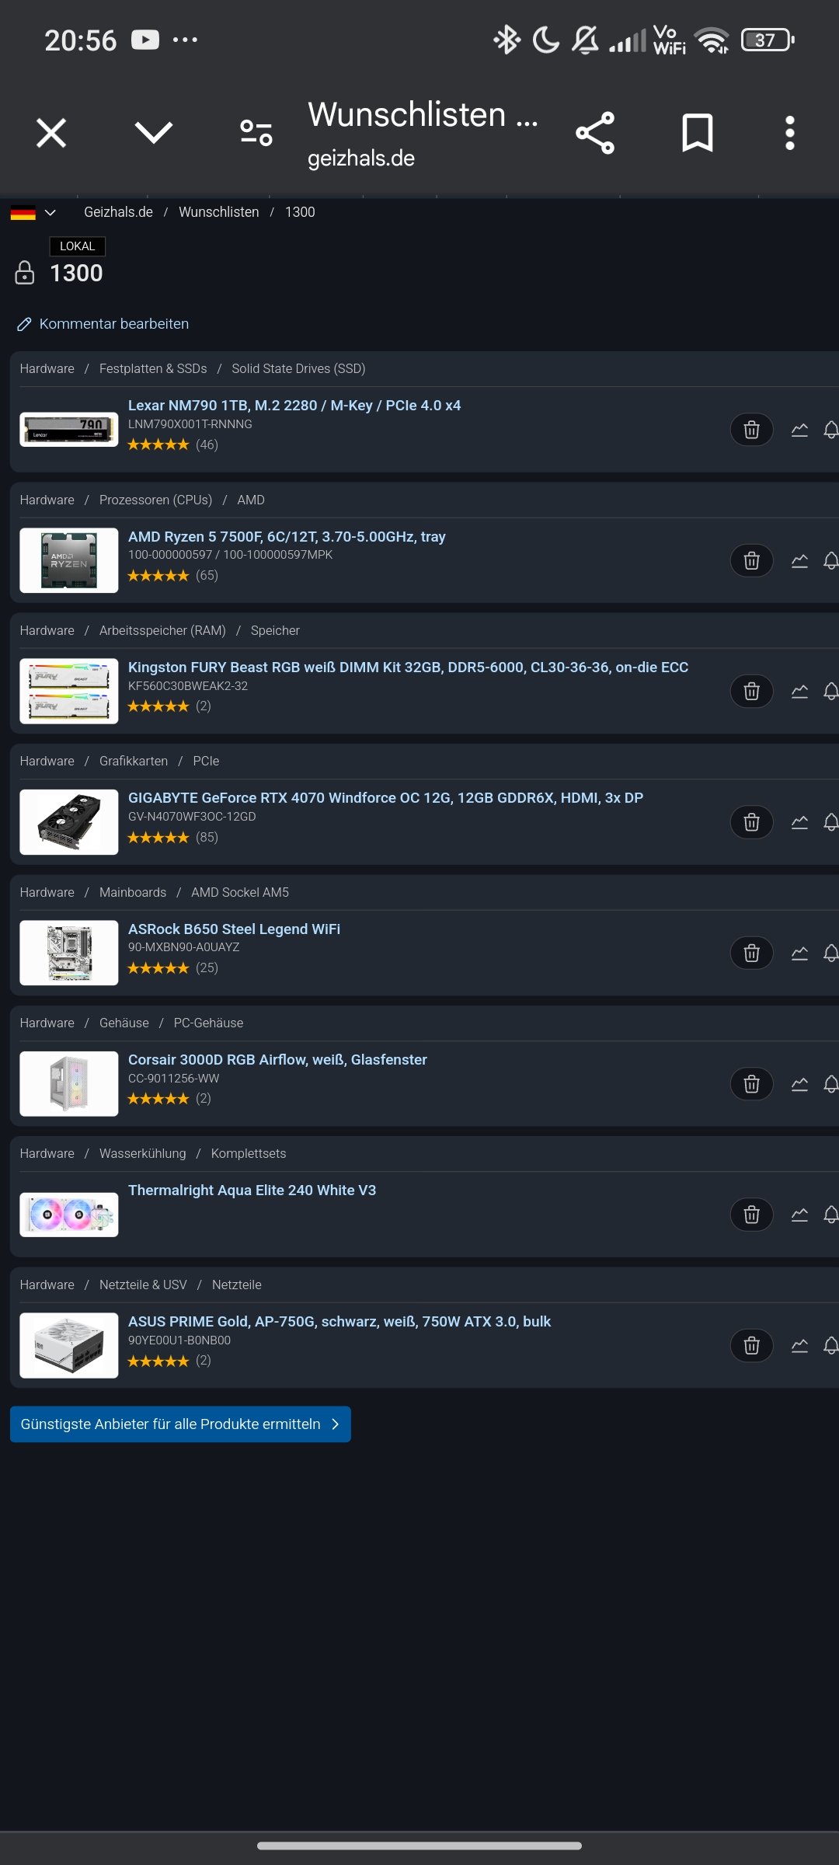The height and width of the screenshot is (1865, 839).
Task: Enable price alert bell for Corsair 3000D case
Action: [x=830, y=1083]
